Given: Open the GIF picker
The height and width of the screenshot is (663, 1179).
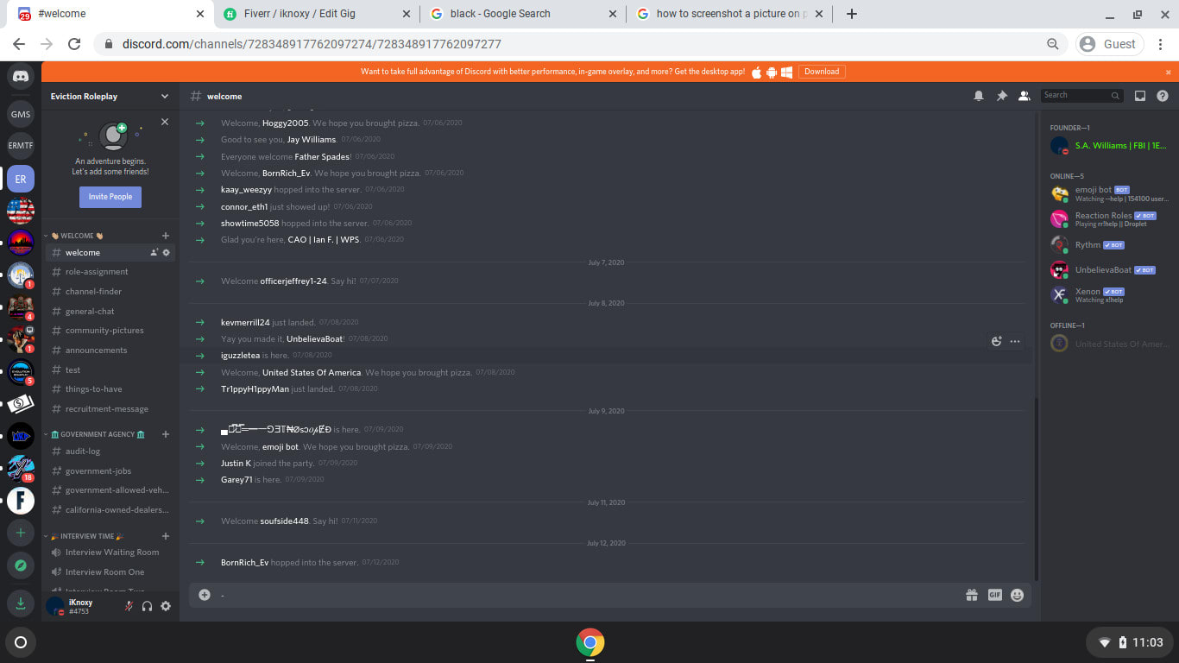Looking at the screenshot, I should tap(994, 595).
